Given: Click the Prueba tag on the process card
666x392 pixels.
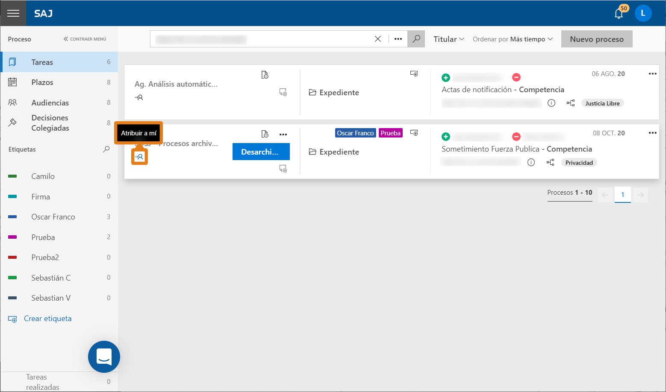Looking at the screenshot, I should tap(391, 133).
